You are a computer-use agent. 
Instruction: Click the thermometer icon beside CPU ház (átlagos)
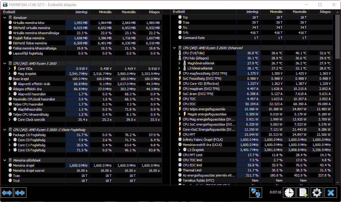[180, 58]
